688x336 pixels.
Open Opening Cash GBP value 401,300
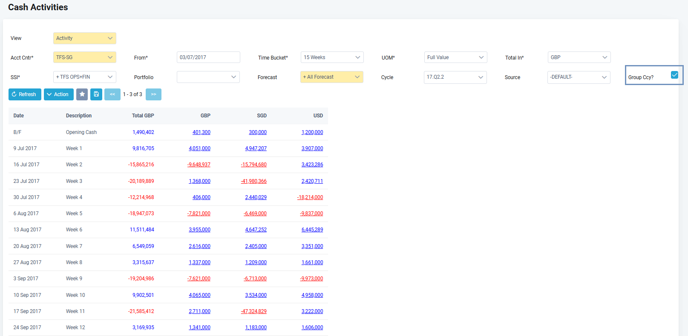point(201,132)
